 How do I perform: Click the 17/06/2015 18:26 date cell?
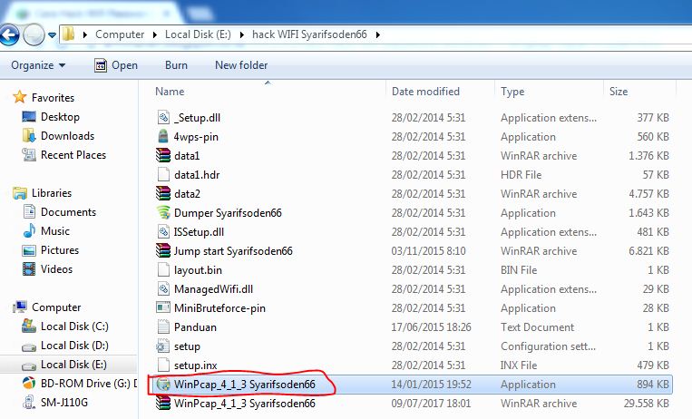coord(431,327)
